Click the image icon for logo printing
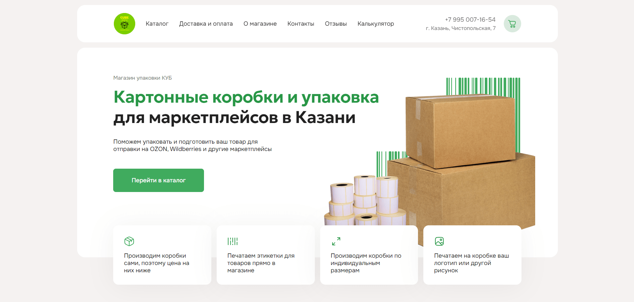This screenshot has width=634, height=302. pyautogui.click(x=439, y=241)
